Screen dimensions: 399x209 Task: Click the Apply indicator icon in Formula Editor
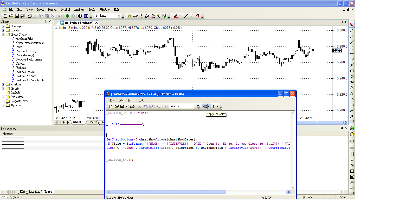tap(205, 106)
